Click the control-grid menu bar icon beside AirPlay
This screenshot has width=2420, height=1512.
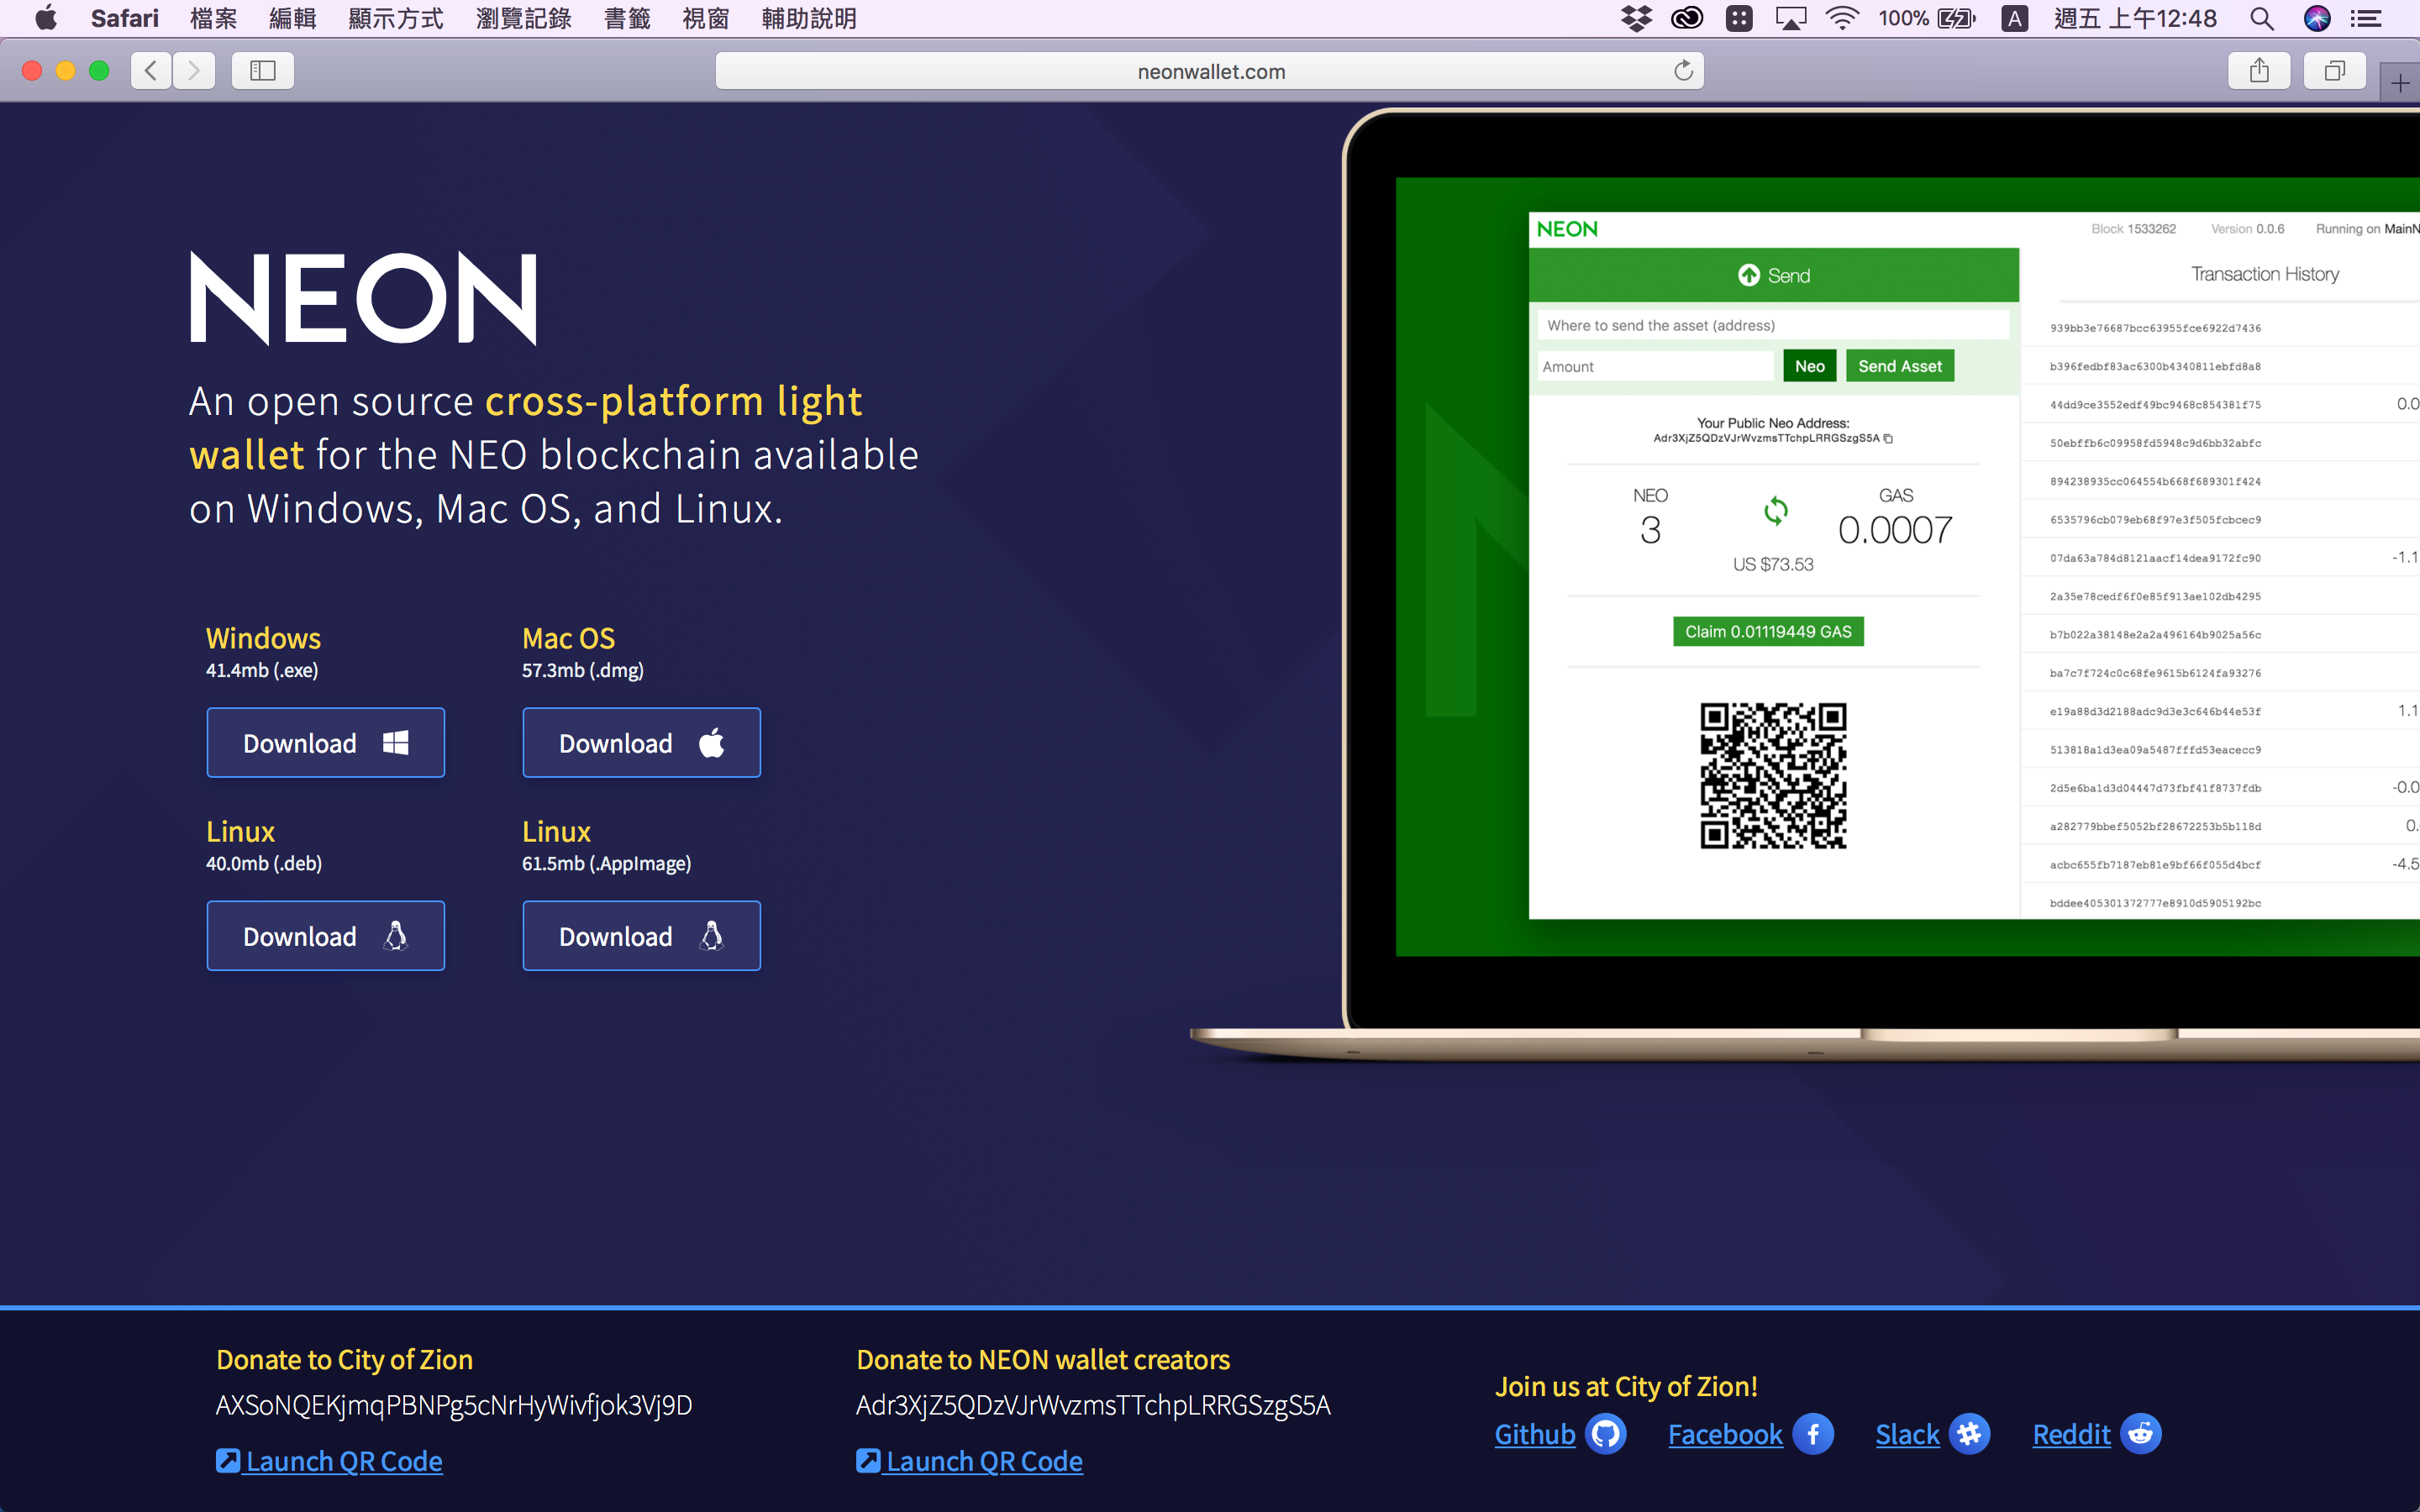pos(1739,18)
